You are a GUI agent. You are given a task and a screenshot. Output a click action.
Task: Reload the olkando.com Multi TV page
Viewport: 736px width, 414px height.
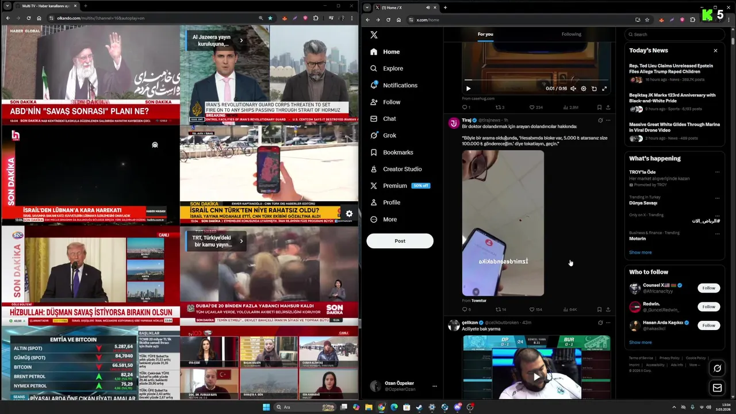(28, 18)
